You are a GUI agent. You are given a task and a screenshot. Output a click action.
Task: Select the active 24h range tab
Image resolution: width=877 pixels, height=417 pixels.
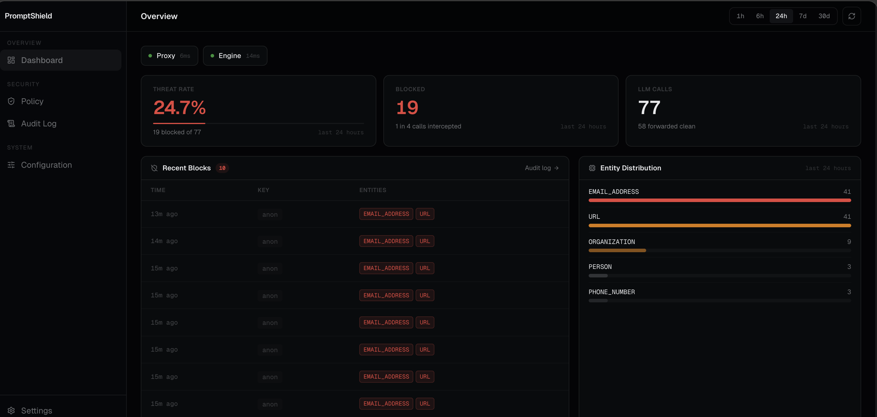[x=781, y=16]
